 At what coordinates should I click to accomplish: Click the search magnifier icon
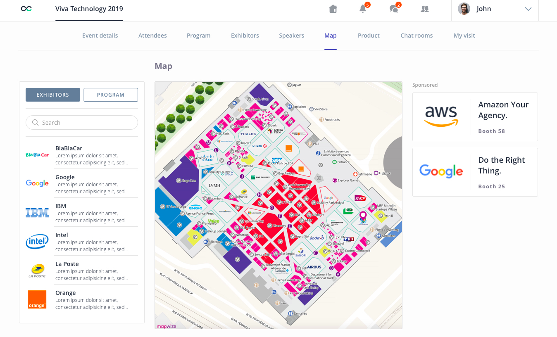point(35,123)
